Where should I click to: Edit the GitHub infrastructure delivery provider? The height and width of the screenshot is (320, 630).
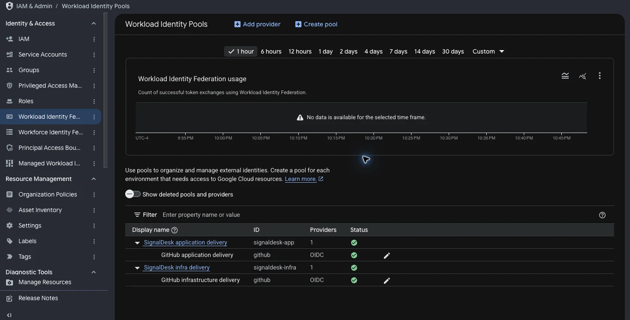(387, 281)
